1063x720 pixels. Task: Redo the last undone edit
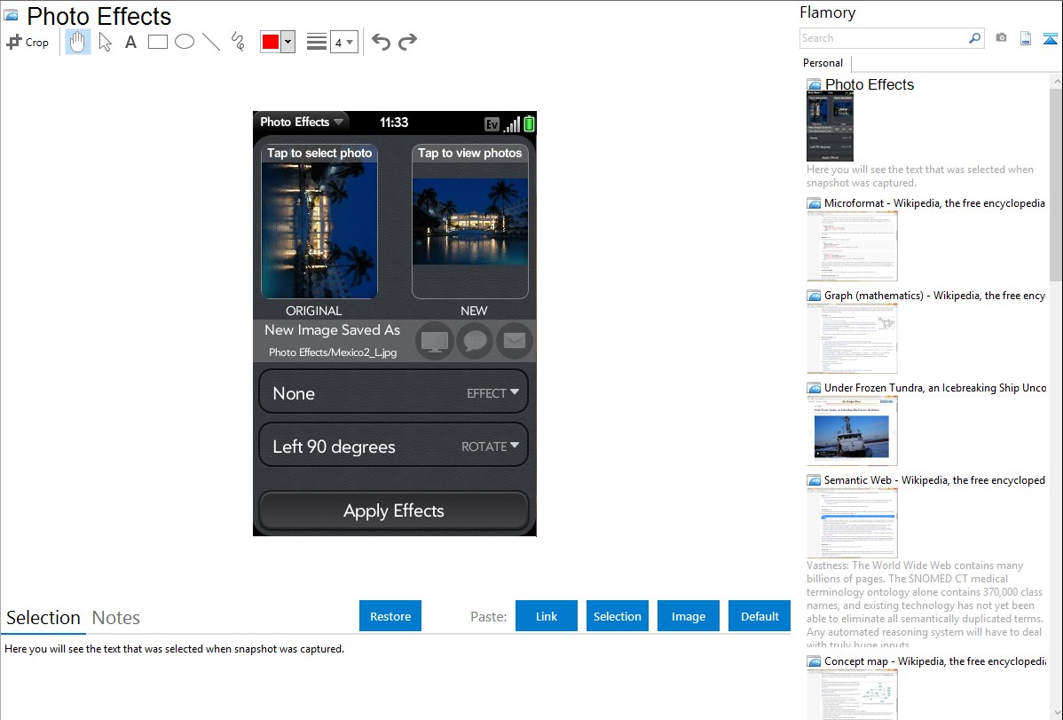tap(407, 42)
